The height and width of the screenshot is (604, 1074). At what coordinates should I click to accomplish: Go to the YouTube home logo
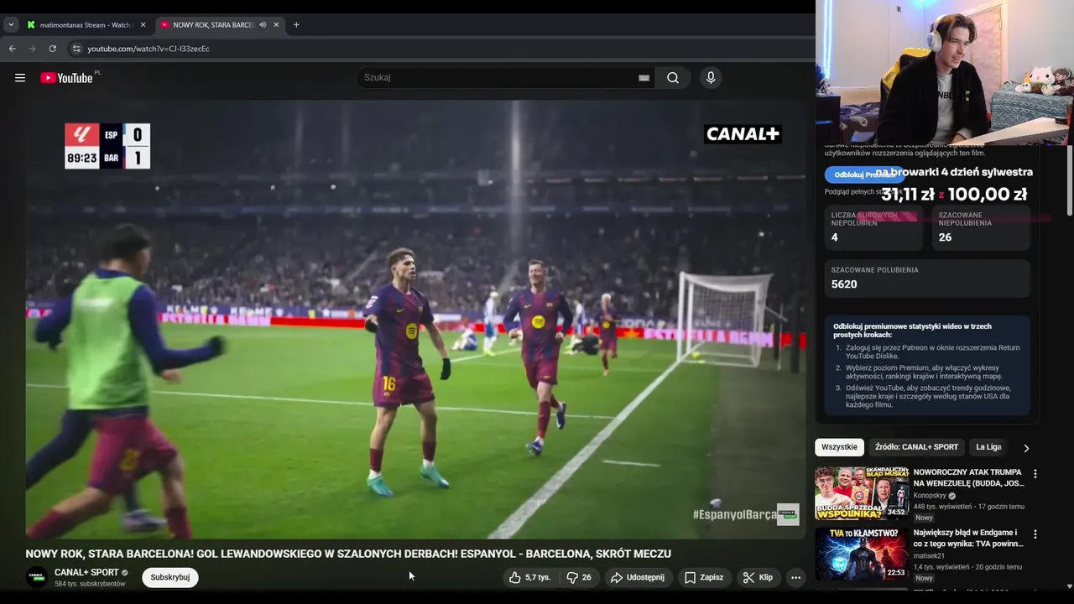pos(66,78)
